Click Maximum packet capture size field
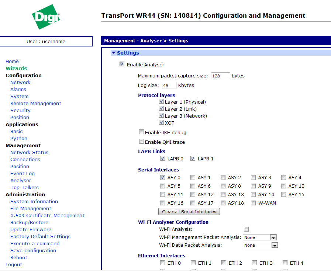 coord(220,76)
